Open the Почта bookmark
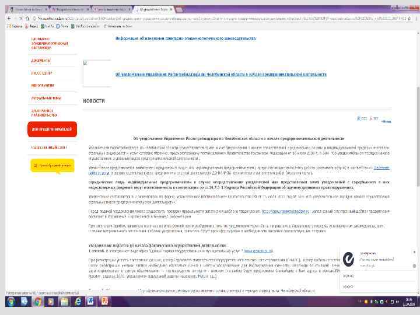 tap(62, 26)
